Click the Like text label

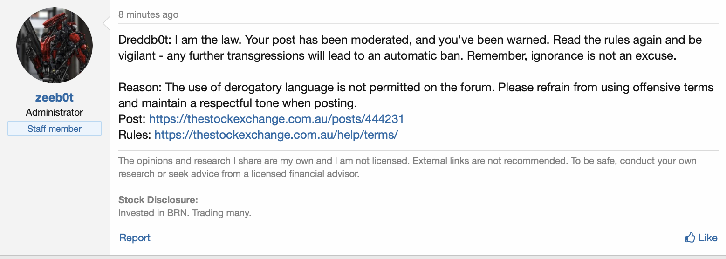[x=708, y=238]
